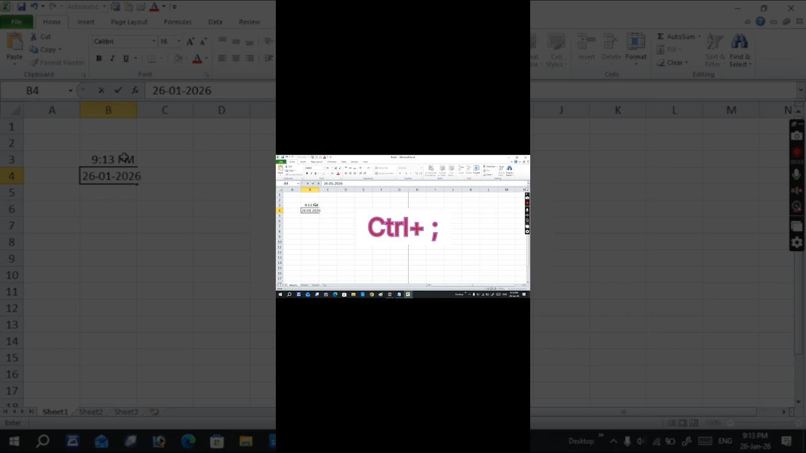Toggle Align Text Right in enlarged background ribbon
806x453 pixels.
pos(250,59)
